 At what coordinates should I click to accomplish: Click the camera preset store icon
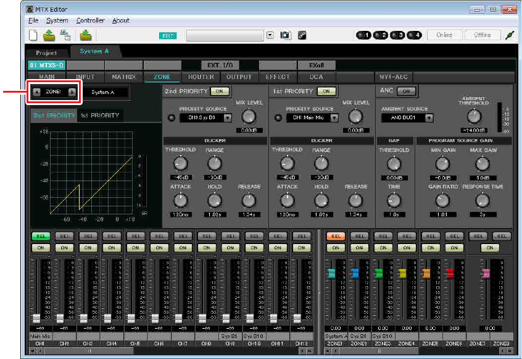(285, 35)
